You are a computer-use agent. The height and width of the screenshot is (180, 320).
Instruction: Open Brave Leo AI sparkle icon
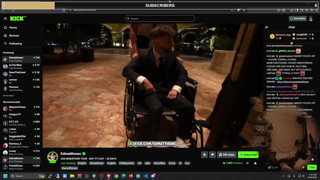click(307, 10)
